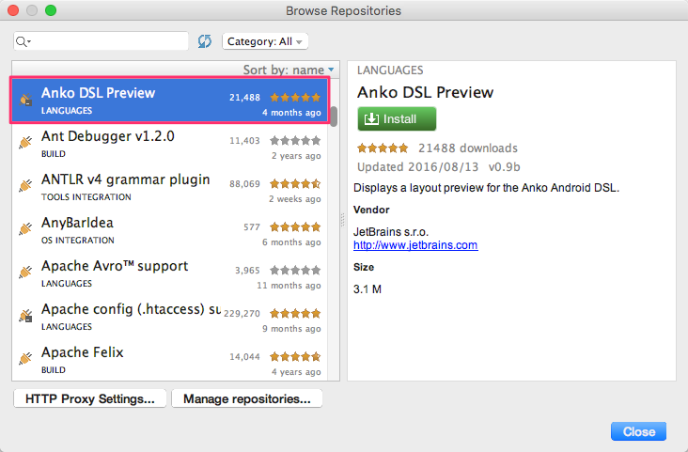Open the jetbrains.com vendor link
688x452 pixels.
[x=414, y=245]
